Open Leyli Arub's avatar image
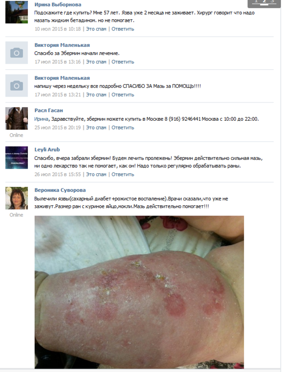Screen dimensions: 284x372 click(x=16, y=157)
